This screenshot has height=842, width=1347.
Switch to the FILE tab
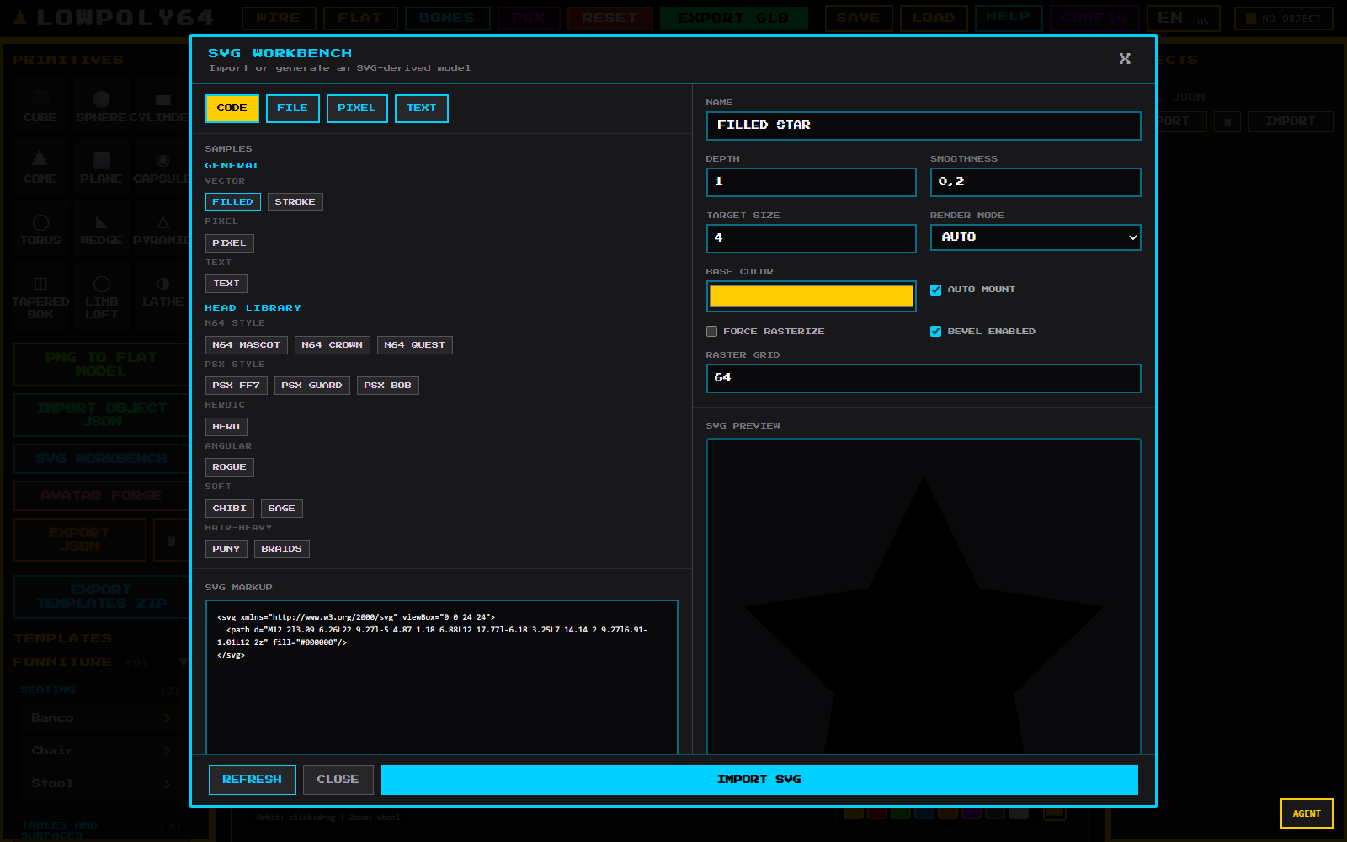292,108
